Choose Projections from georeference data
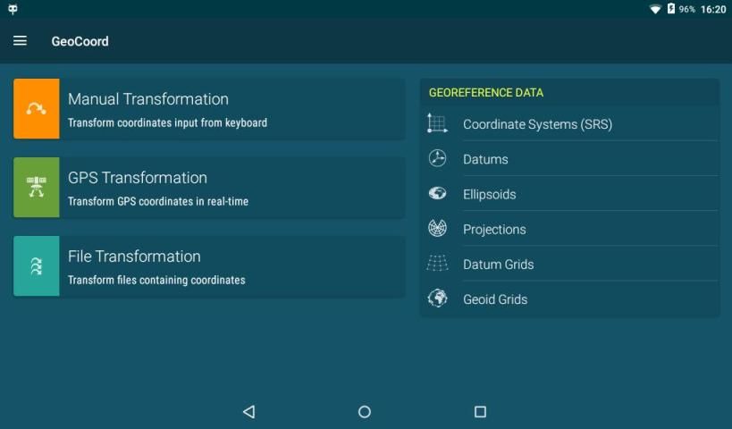The width and height of the screenshot is (732, 429). coord(494,229)
